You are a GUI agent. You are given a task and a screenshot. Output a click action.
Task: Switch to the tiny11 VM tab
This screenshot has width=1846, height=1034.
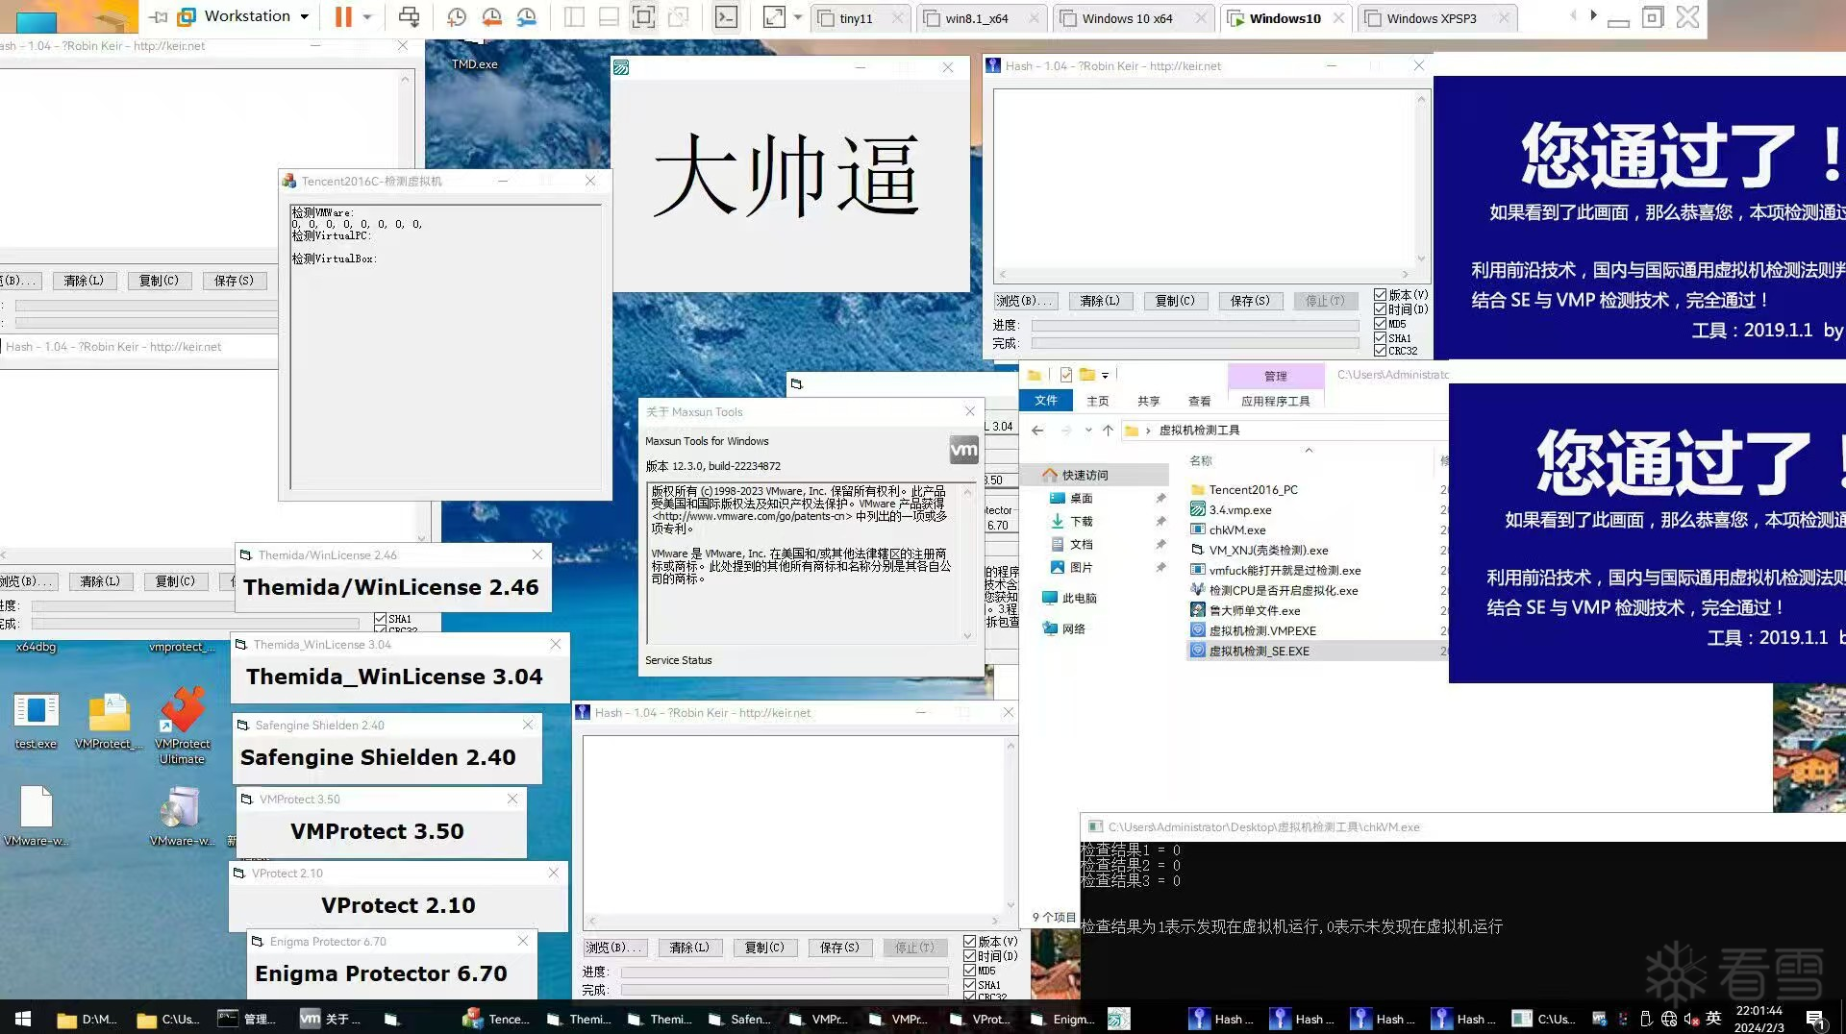tap(858, 18)
